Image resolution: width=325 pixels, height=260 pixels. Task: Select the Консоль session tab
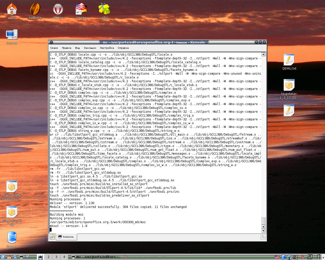tap(66, 237)
